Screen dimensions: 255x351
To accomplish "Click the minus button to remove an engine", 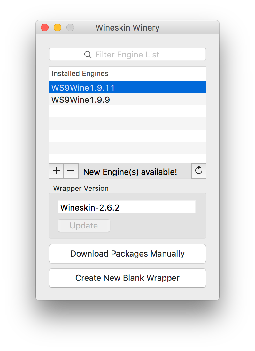I will tap(71, 171).
